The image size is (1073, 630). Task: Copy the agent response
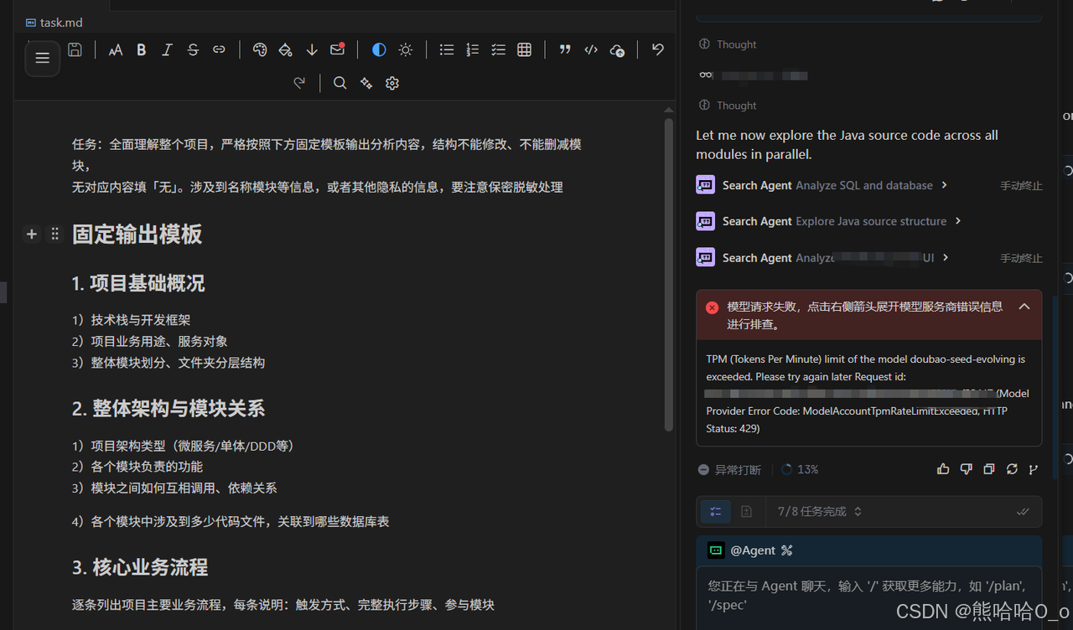[x=989, y=469]
